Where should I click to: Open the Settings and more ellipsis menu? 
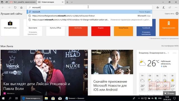[176, 8]
